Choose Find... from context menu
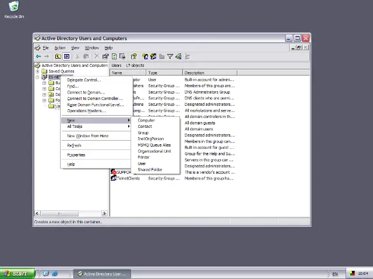 point(96,86)
